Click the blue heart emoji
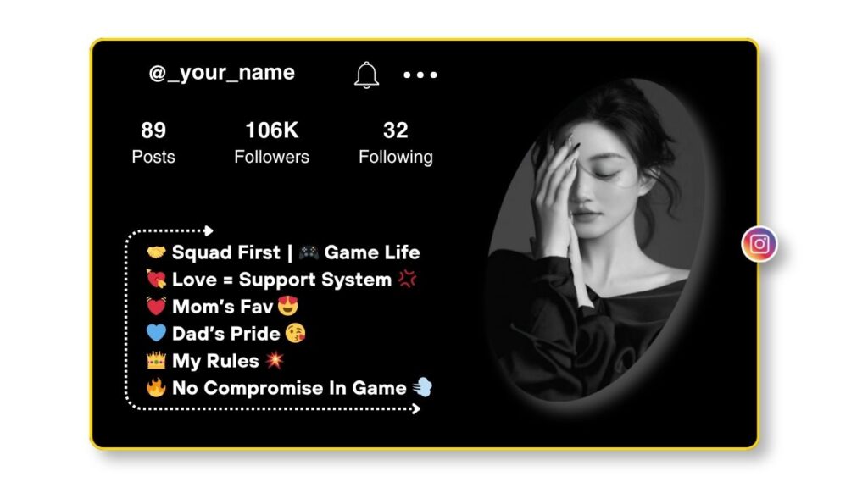Image resolution: width=868 pixels, height=488 pixels. click(x=156, y=333)
